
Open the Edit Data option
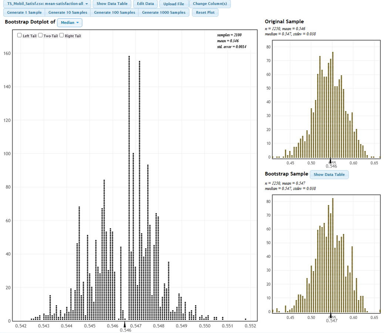click(145, 4)
